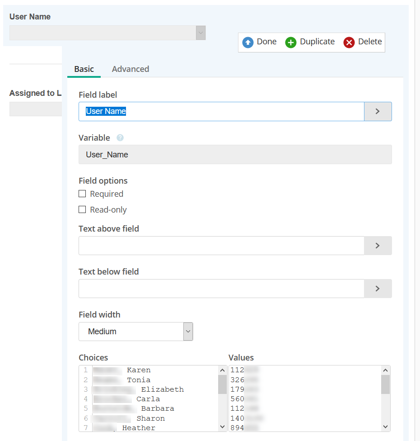Screen dimensions: 420x441
Task: Click the Variable help question mark icon
Action: [120, 138]
